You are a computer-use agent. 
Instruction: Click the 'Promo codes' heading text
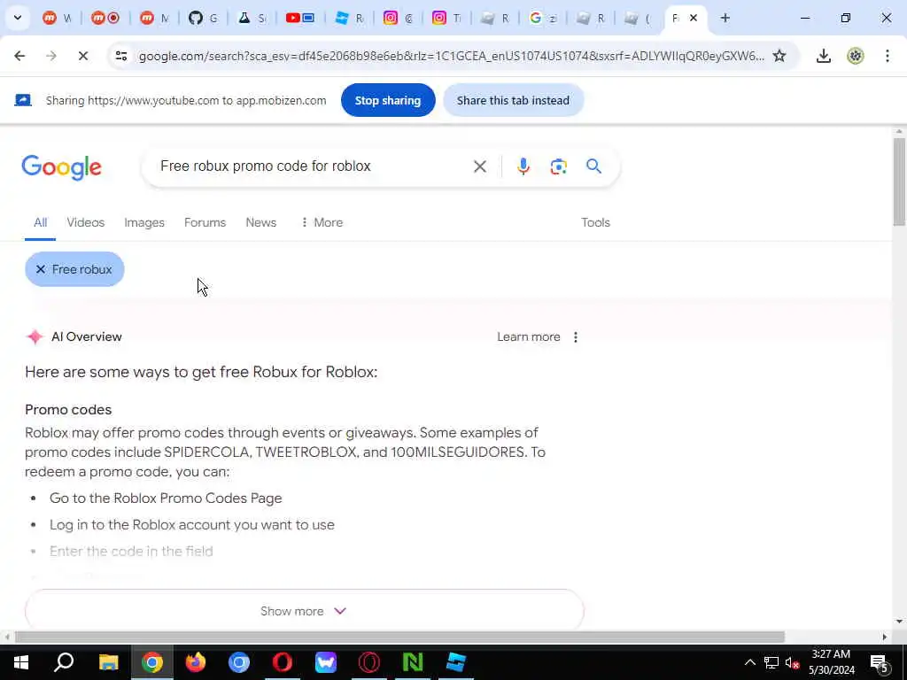tap(68, 410)
